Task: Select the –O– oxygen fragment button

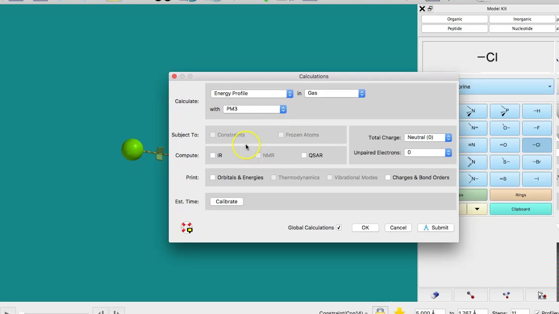Action: click(x=505, y=128)
